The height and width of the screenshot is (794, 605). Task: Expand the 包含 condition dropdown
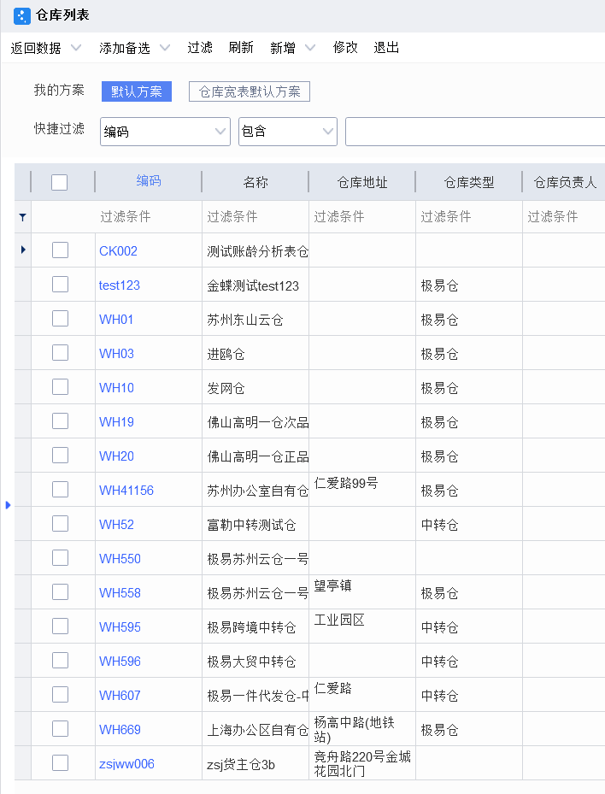328,132
